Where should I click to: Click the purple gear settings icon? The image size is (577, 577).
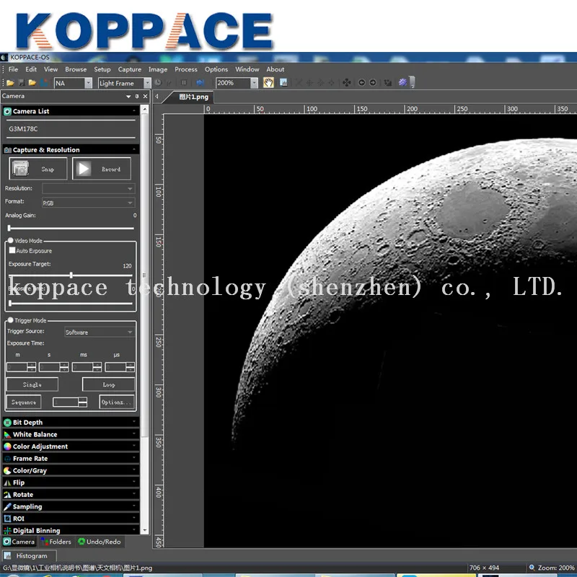point(402,82)
